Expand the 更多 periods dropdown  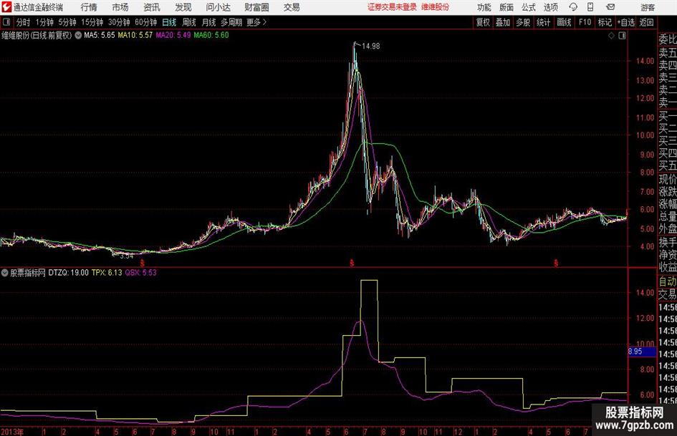point(256,22)
